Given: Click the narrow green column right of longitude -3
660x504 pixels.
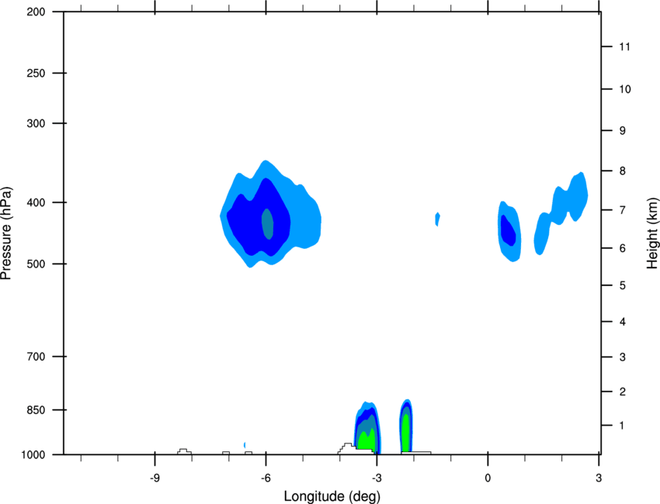Looking at the screenshot, I should pos(406,433).
